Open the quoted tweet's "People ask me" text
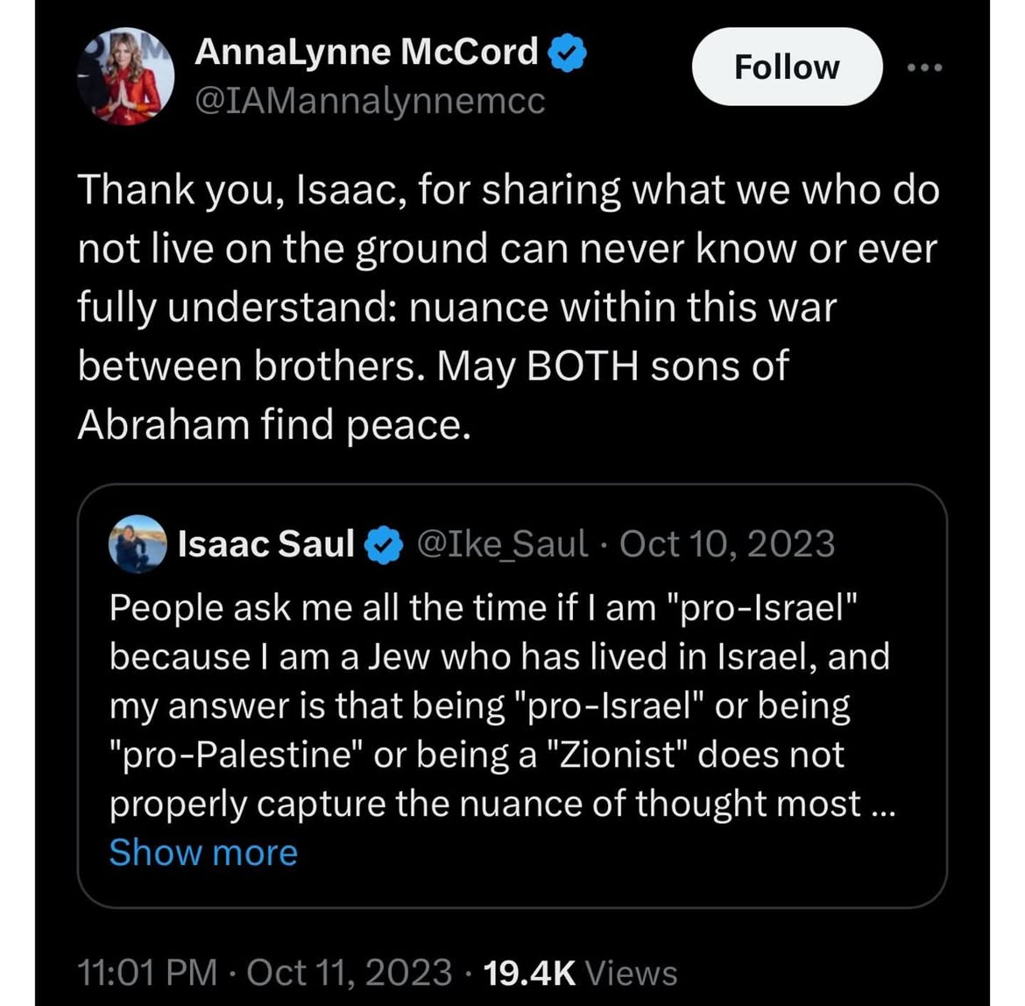Viewport: 1025px width, 1006px height. 482,608
